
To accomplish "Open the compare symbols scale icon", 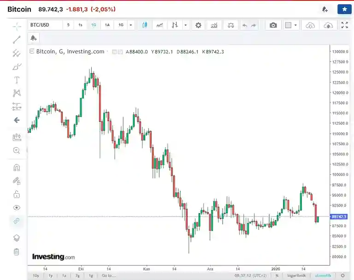I will pos(231,25).
